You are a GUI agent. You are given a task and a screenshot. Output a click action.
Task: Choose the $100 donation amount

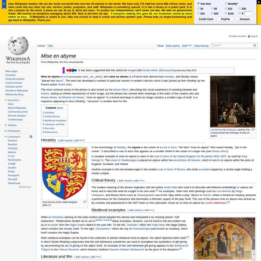tap(226, 13)
